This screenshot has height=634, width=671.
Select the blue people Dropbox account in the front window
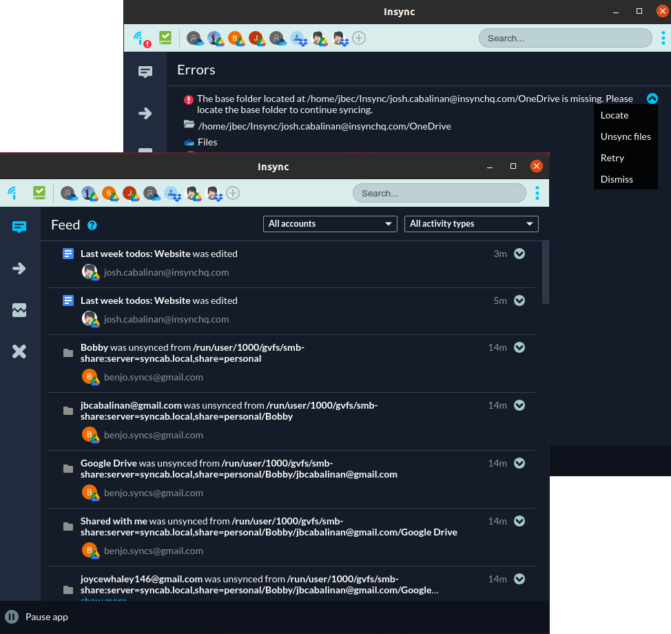(173, 194)
